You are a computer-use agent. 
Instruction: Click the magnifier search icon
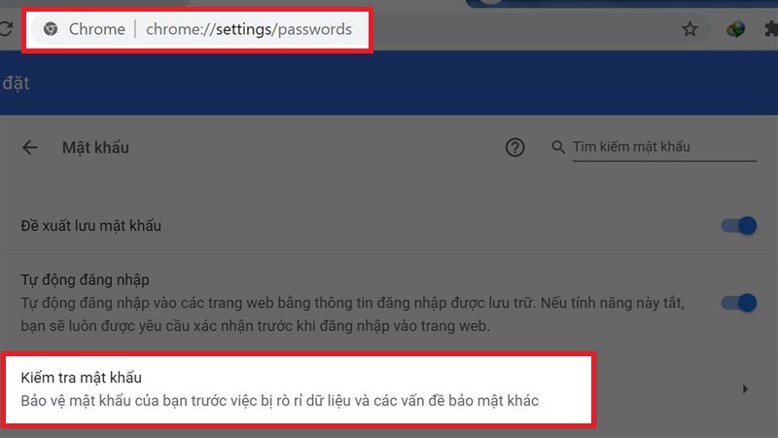pos(558,147)
